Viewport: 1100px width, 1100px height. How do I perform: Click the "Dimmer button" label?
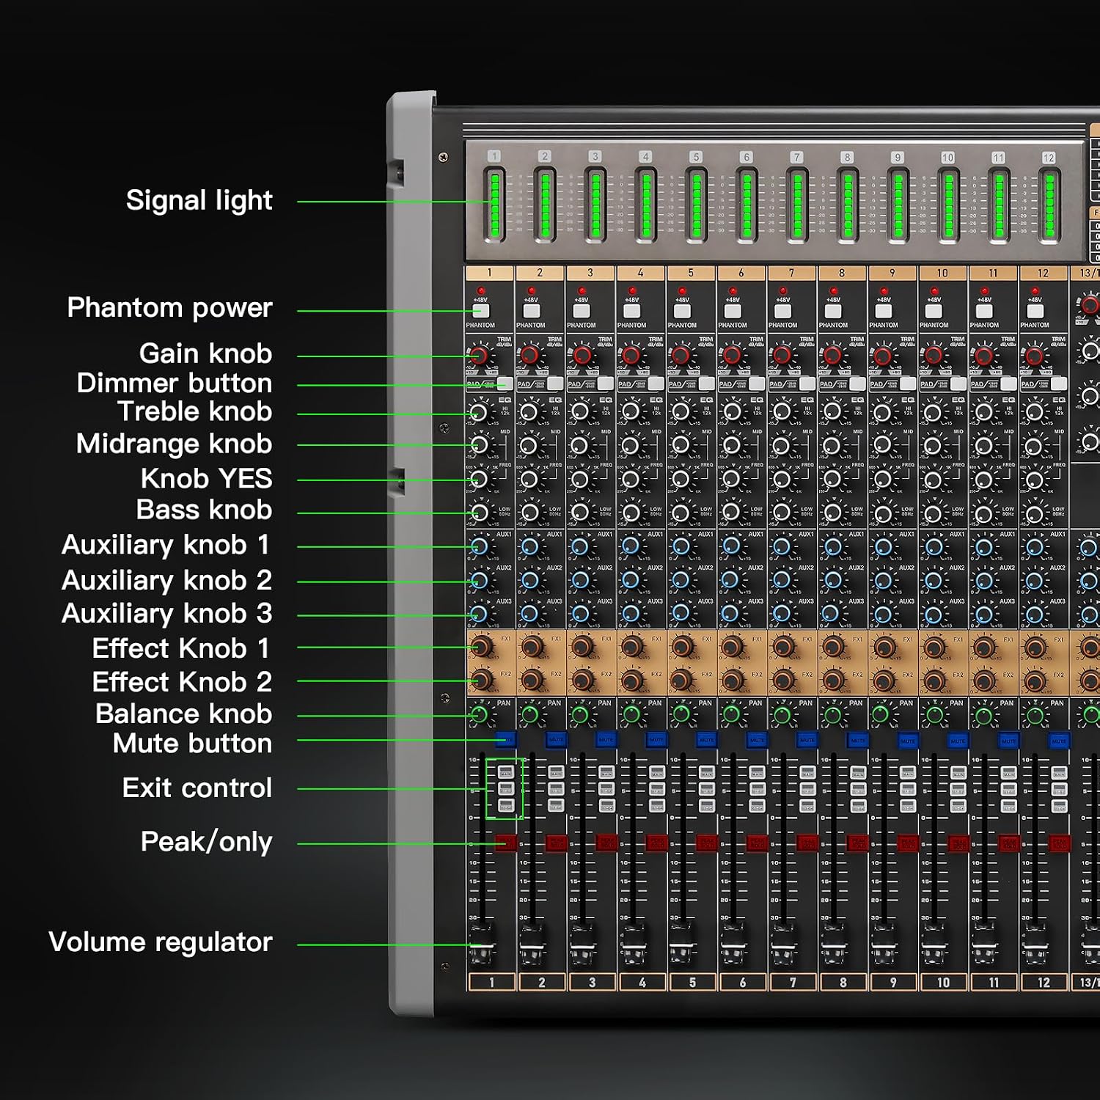coord(174,383)
